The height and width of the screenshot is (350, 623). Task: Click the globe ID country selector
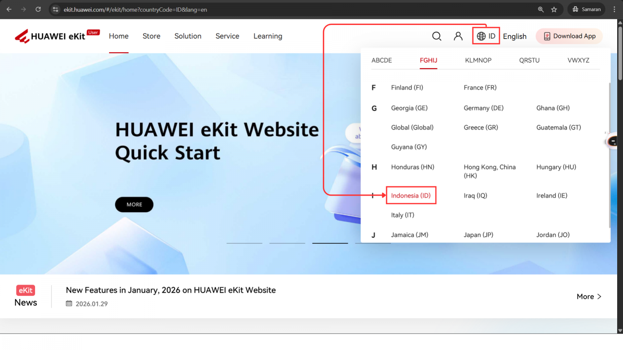pos(486,36)
